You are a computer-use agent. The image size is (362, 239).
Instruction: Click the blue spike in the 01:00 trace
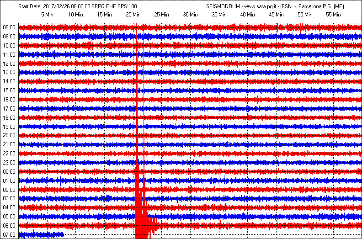(60, 180)
